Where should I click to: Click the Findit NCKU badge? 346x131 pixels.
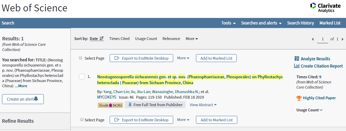tap(110, 105)
